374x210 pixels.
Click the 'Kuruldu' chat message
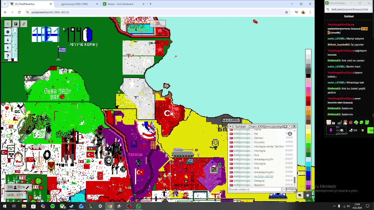[259, 142]
